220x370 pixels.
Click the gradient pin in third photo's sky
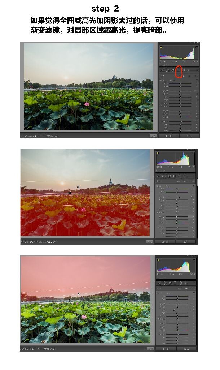79,294
